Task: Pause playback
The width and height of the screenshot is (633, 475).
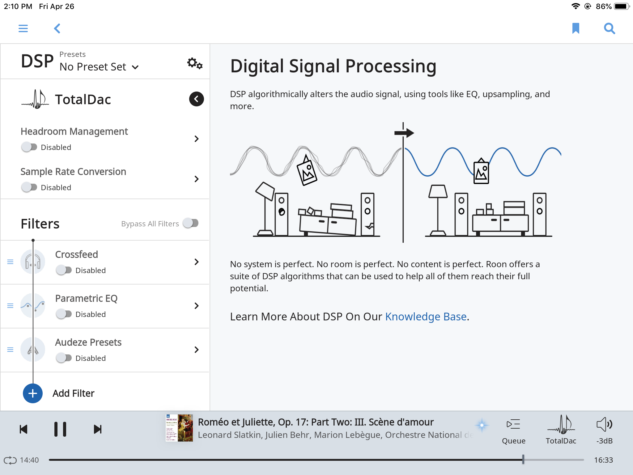Action: click(60, 429)
